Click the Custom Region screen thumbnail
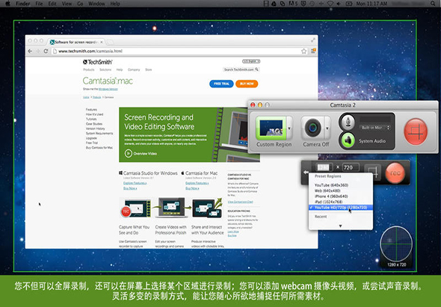The height and width of the screenshot is (307, 441). coord(271,128)
